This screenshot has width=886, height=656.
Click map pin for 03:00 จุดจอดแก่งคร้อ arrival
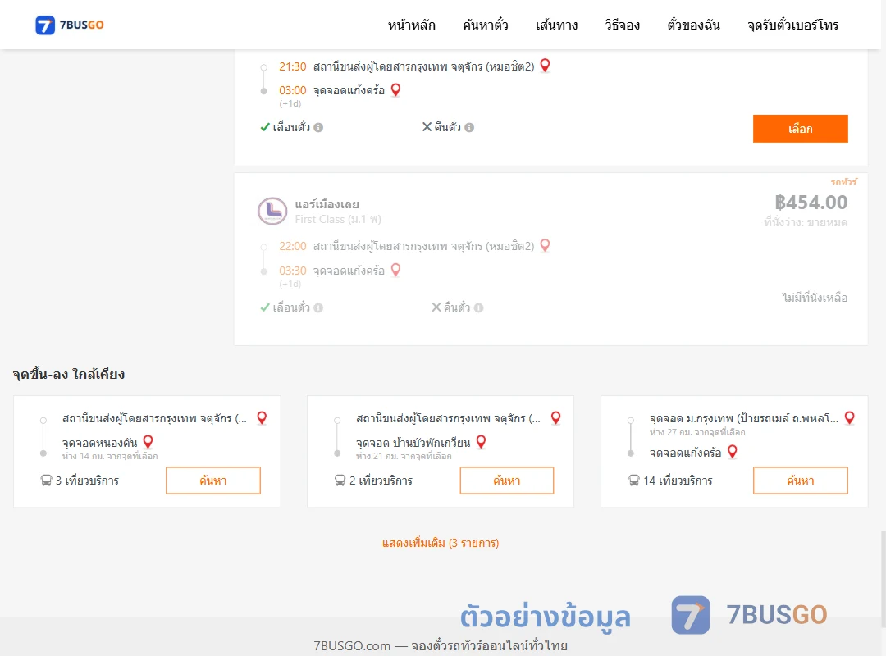coord(396,90)
